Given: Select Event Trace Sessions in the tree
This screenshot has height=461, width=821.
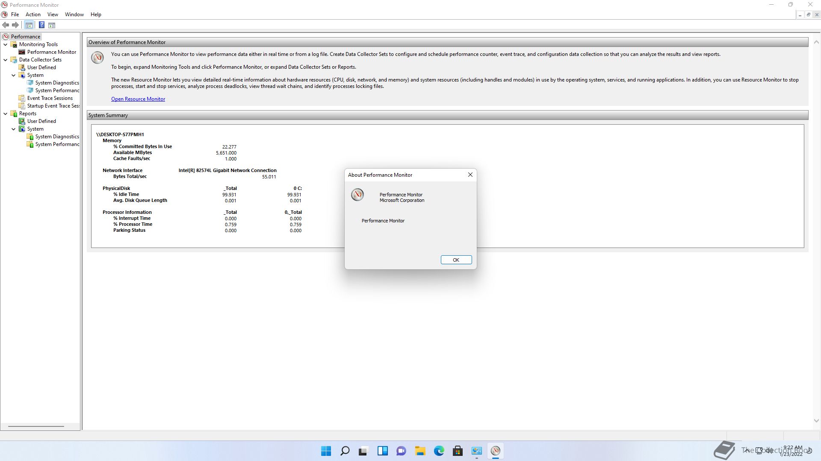Looking at the screenshot, I should click(x=50, y=98).
